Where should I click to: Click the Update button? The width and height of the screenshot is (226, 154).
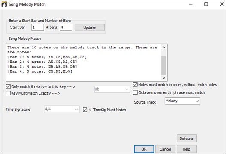pyautogui.click(x=90, y=27)
